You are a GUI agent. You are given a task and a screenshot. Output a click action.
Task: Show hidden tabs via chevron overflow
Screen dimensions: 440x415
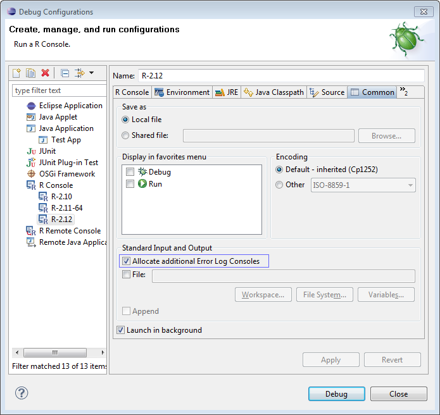click(x=404, y=91)
